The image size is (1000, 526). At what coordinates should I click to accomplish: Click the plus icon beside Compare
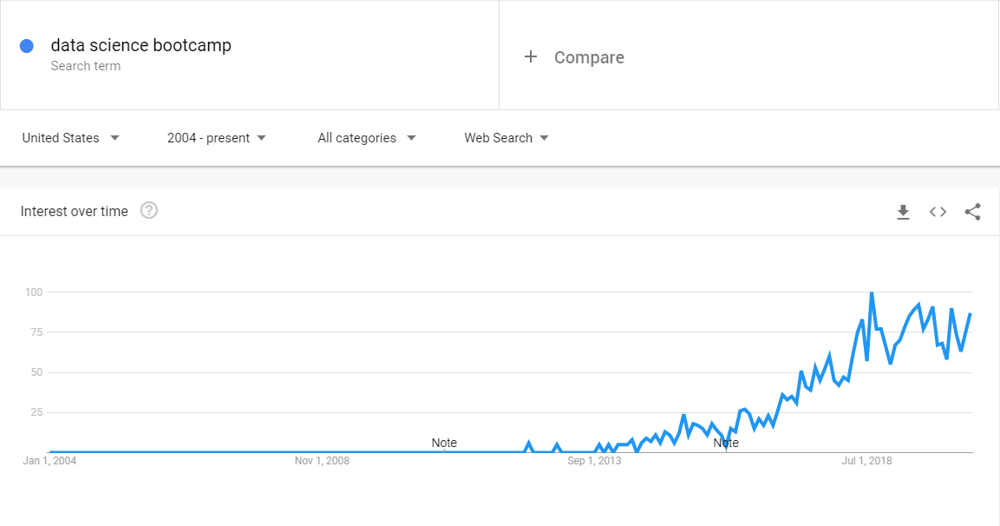tap(531, 57)
